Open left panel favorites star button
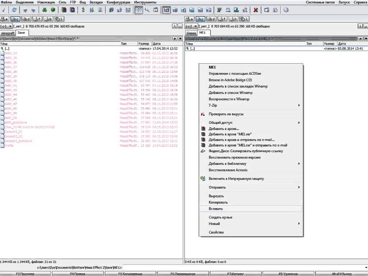Image resolution: width=368 pixels, height=276 pixels. [x=175, y=38]
